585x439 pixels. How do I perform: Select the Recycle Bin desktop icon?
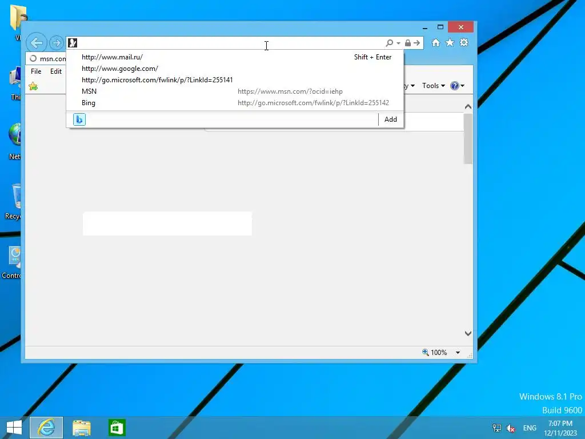[x=14, y=202]
